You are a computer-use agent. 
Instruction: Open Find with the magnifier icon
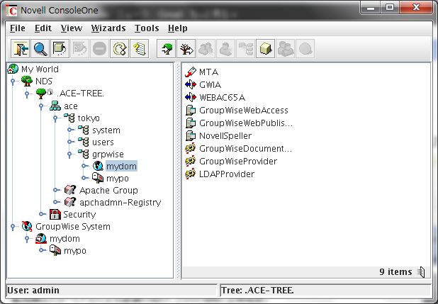40,49
